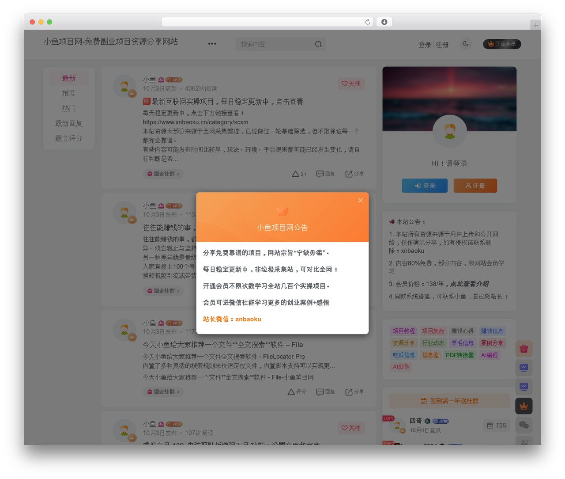Select the 最新 tab in left sidebar
The image size is (565, 479).
click(69, 78)
